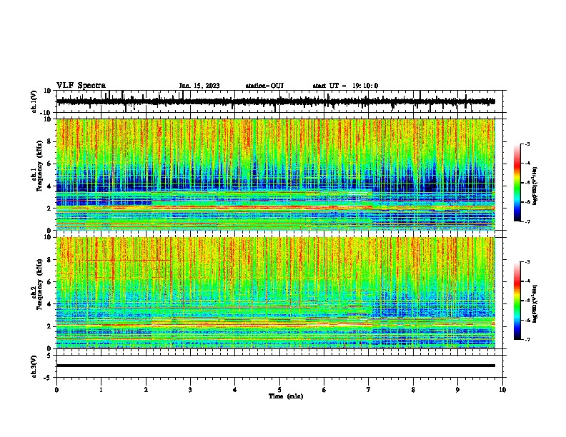Click the "Time (min)" axis label
Viewport: 566px width, 437px height.
[x=286, y=396]
